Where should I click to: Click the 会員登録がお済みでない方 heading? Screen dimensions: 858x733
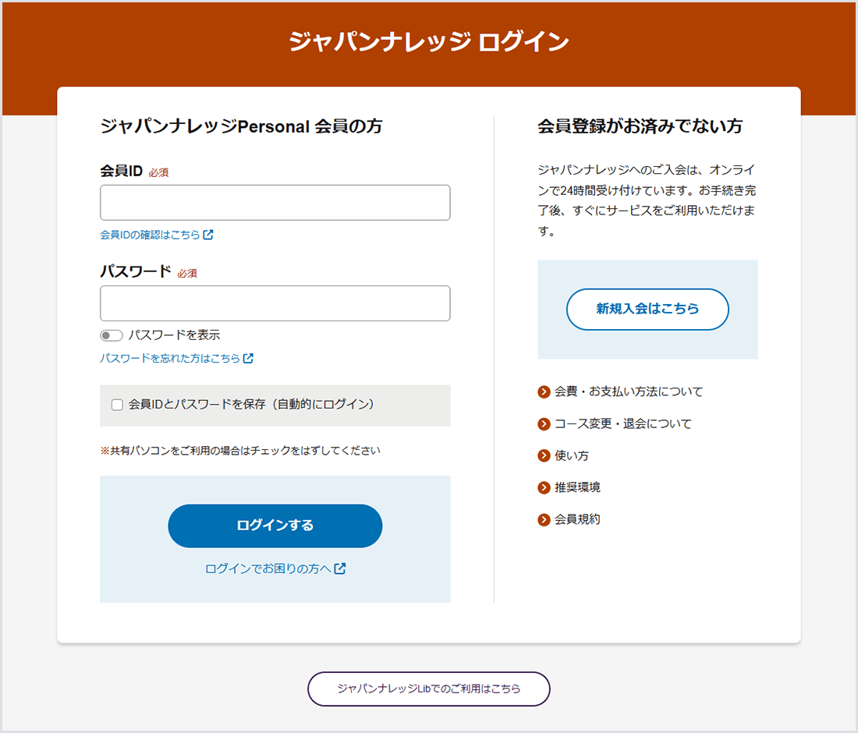pyautogui.click(x=640, y=126)
